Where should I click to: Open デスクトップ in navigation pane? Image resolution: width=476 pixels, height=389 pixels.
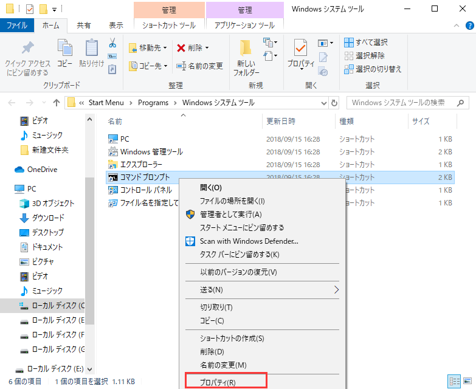(x=41, y=232)
